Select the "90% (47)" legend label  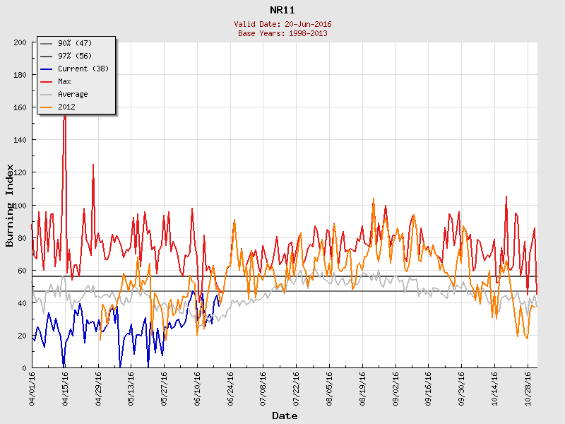pos(75,43)
